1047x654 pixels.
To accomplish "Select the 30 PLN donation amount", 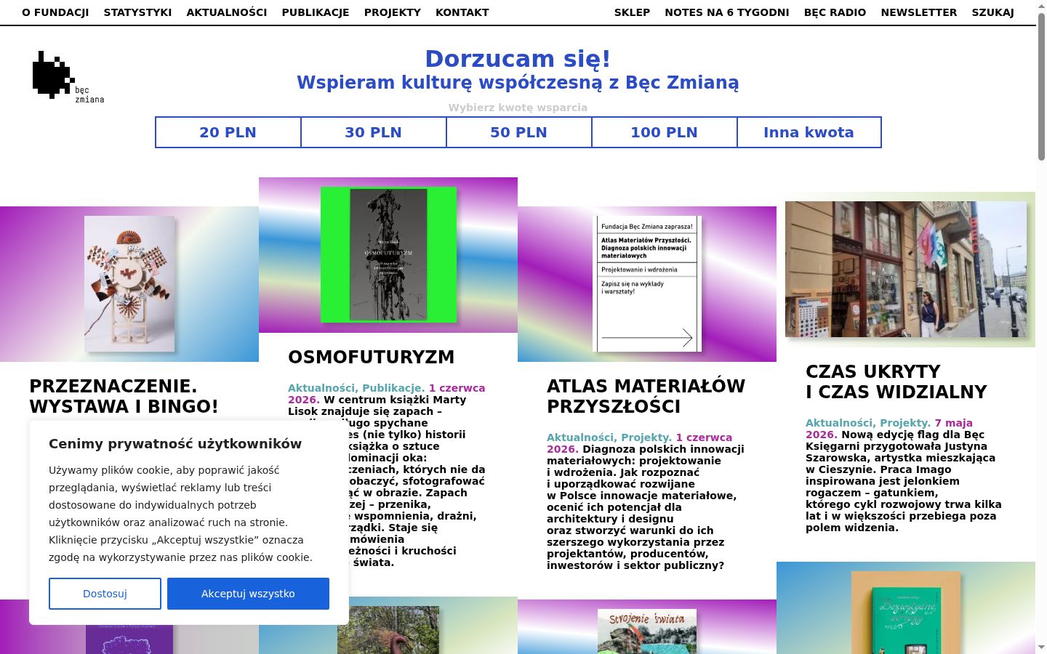I will point(374,132).
